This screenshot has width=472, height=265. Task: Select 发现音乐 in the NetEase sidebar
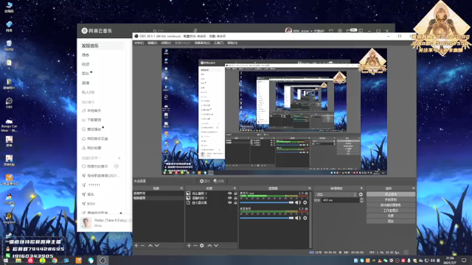pos(102,46)
